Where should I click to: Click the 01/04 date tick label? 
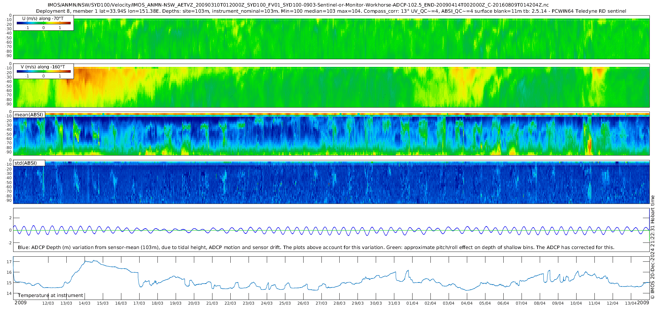pyautogui.click(x=412, y=303)
